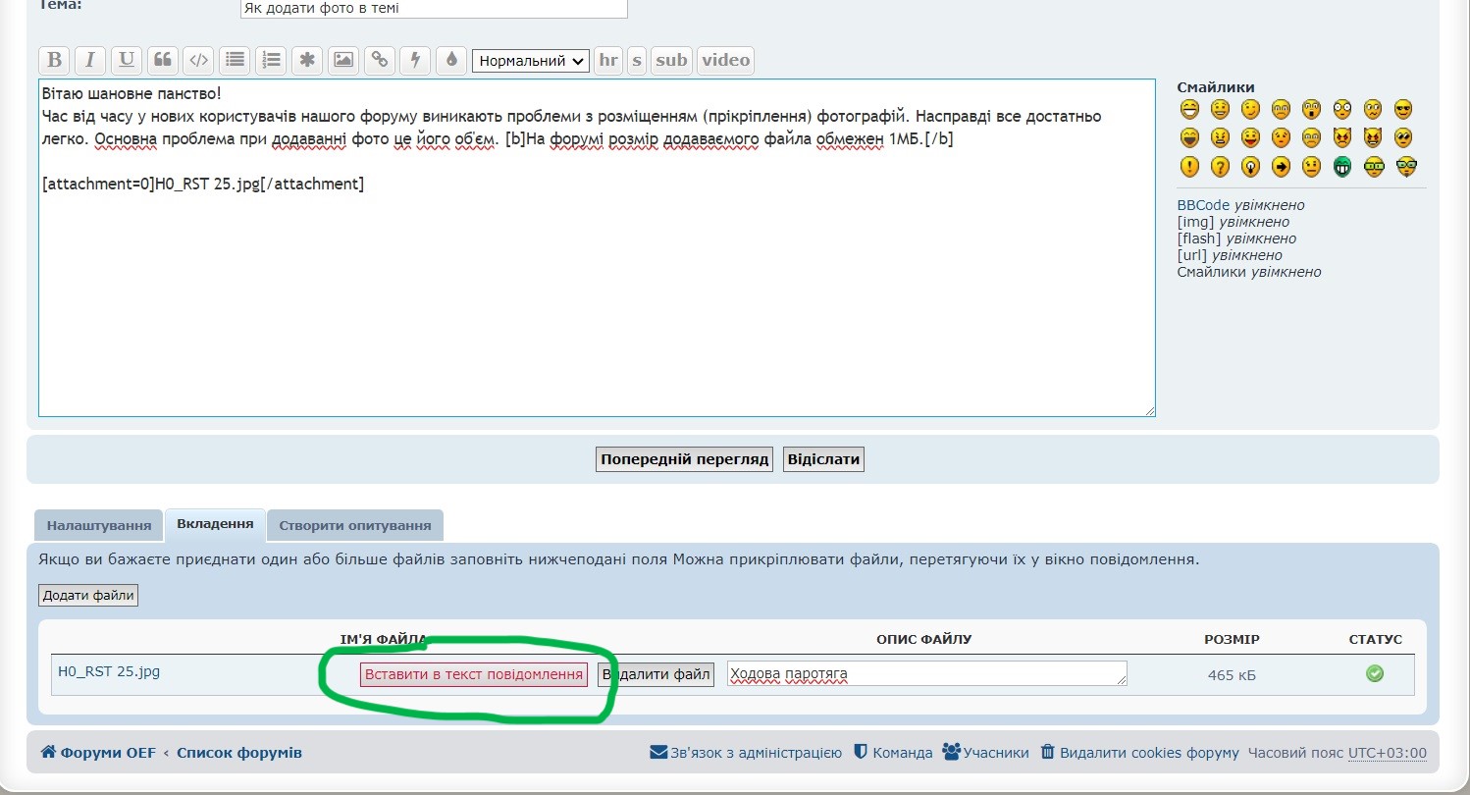
Task: Insert an image tag
Action: pyautogui.click(x=342, y=60)
